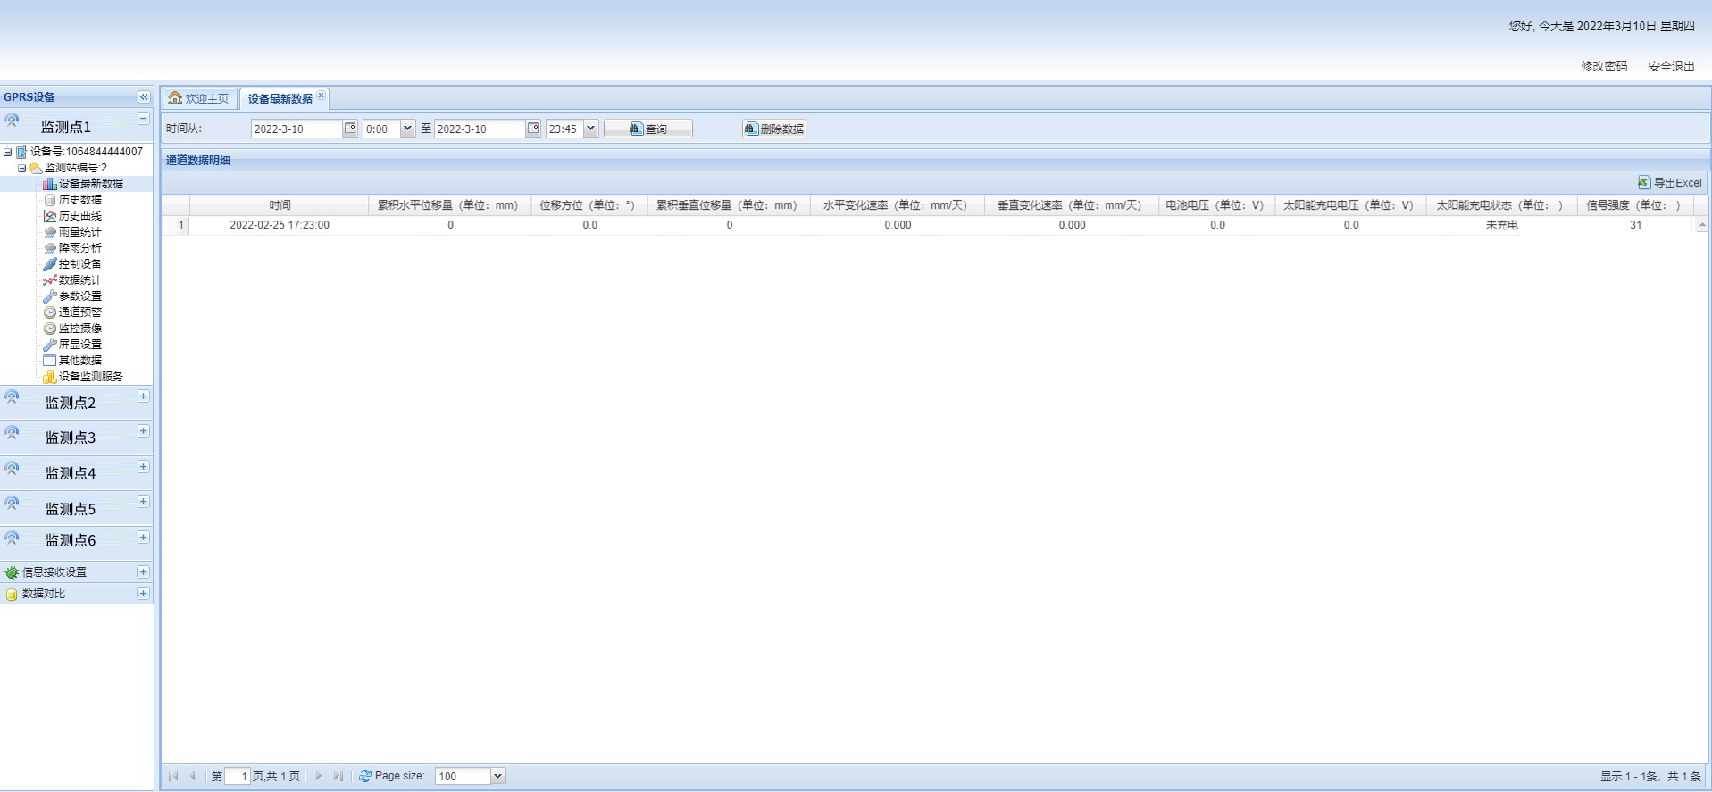
Task: Expand the 监测点4 section
Action: [x=143, y=467]
